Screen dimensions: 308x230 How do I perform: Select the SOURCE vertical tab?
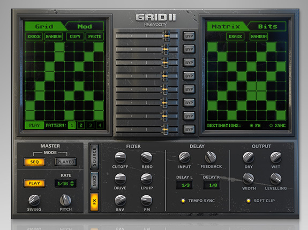(x=94, y=157)
